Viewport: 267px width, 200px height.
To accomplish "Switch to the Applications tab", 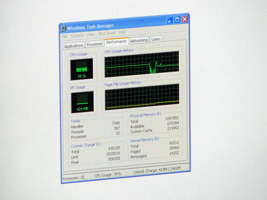I will (x=74, y=46).
